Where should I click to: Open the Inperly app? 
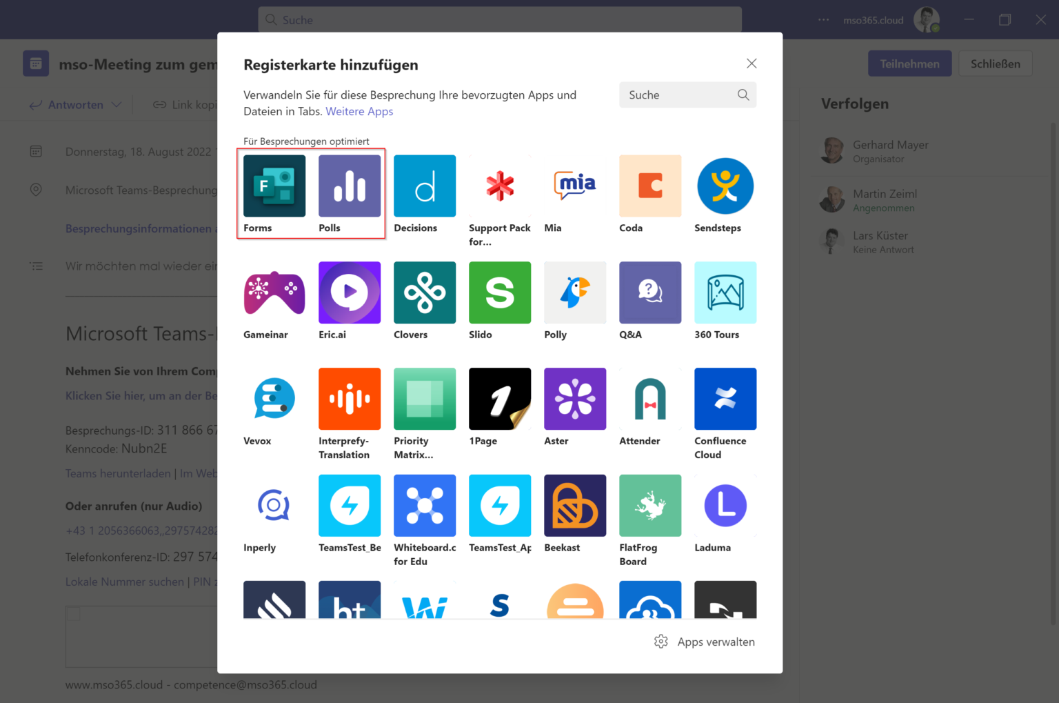tap(274, 506)
